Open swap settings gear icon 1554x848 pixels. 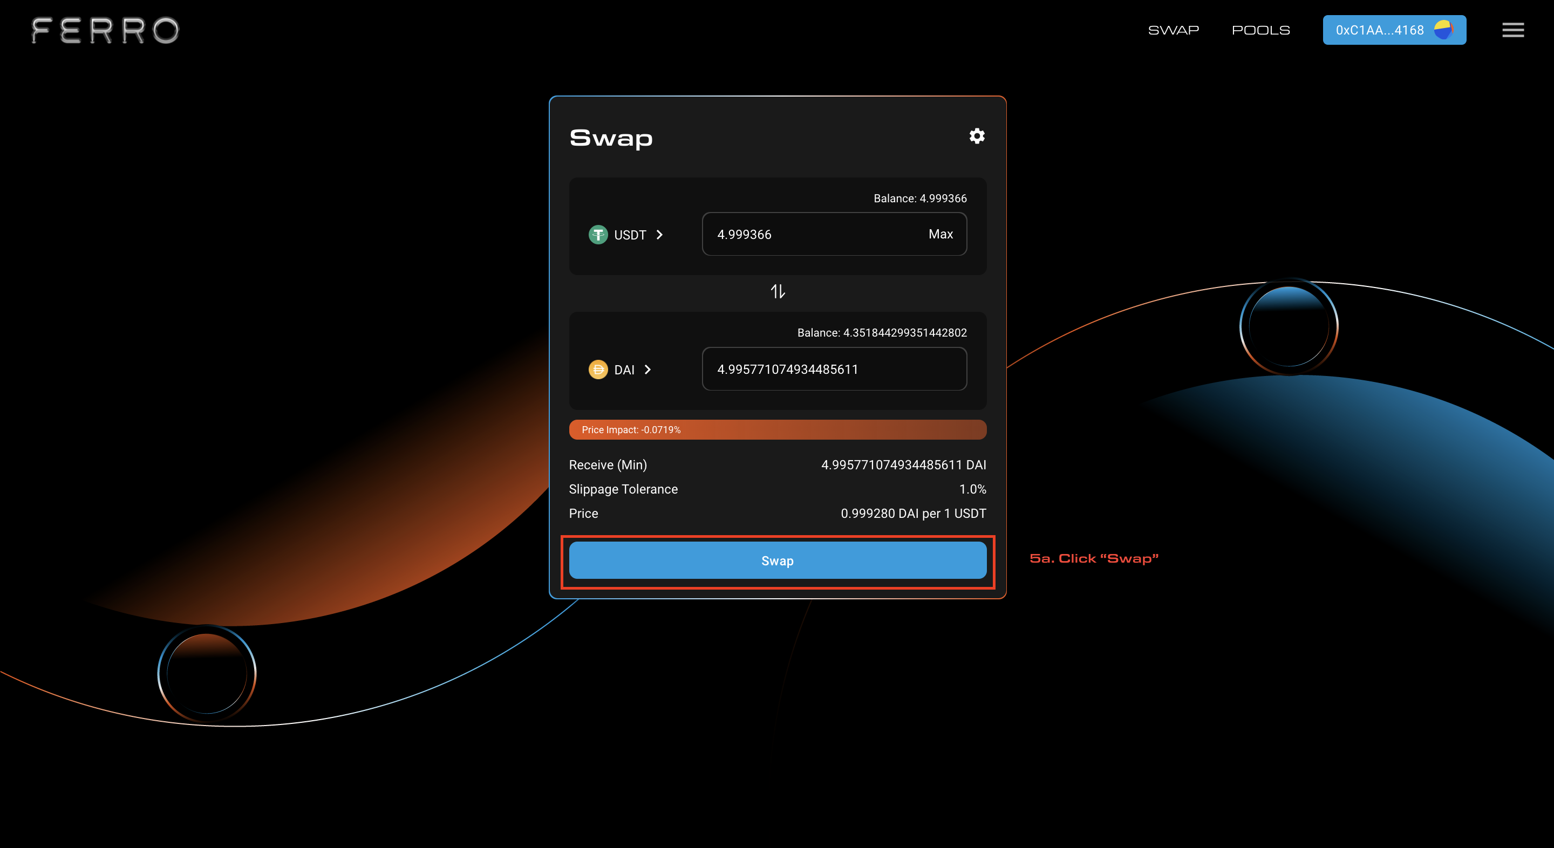[x=977, y=136]
